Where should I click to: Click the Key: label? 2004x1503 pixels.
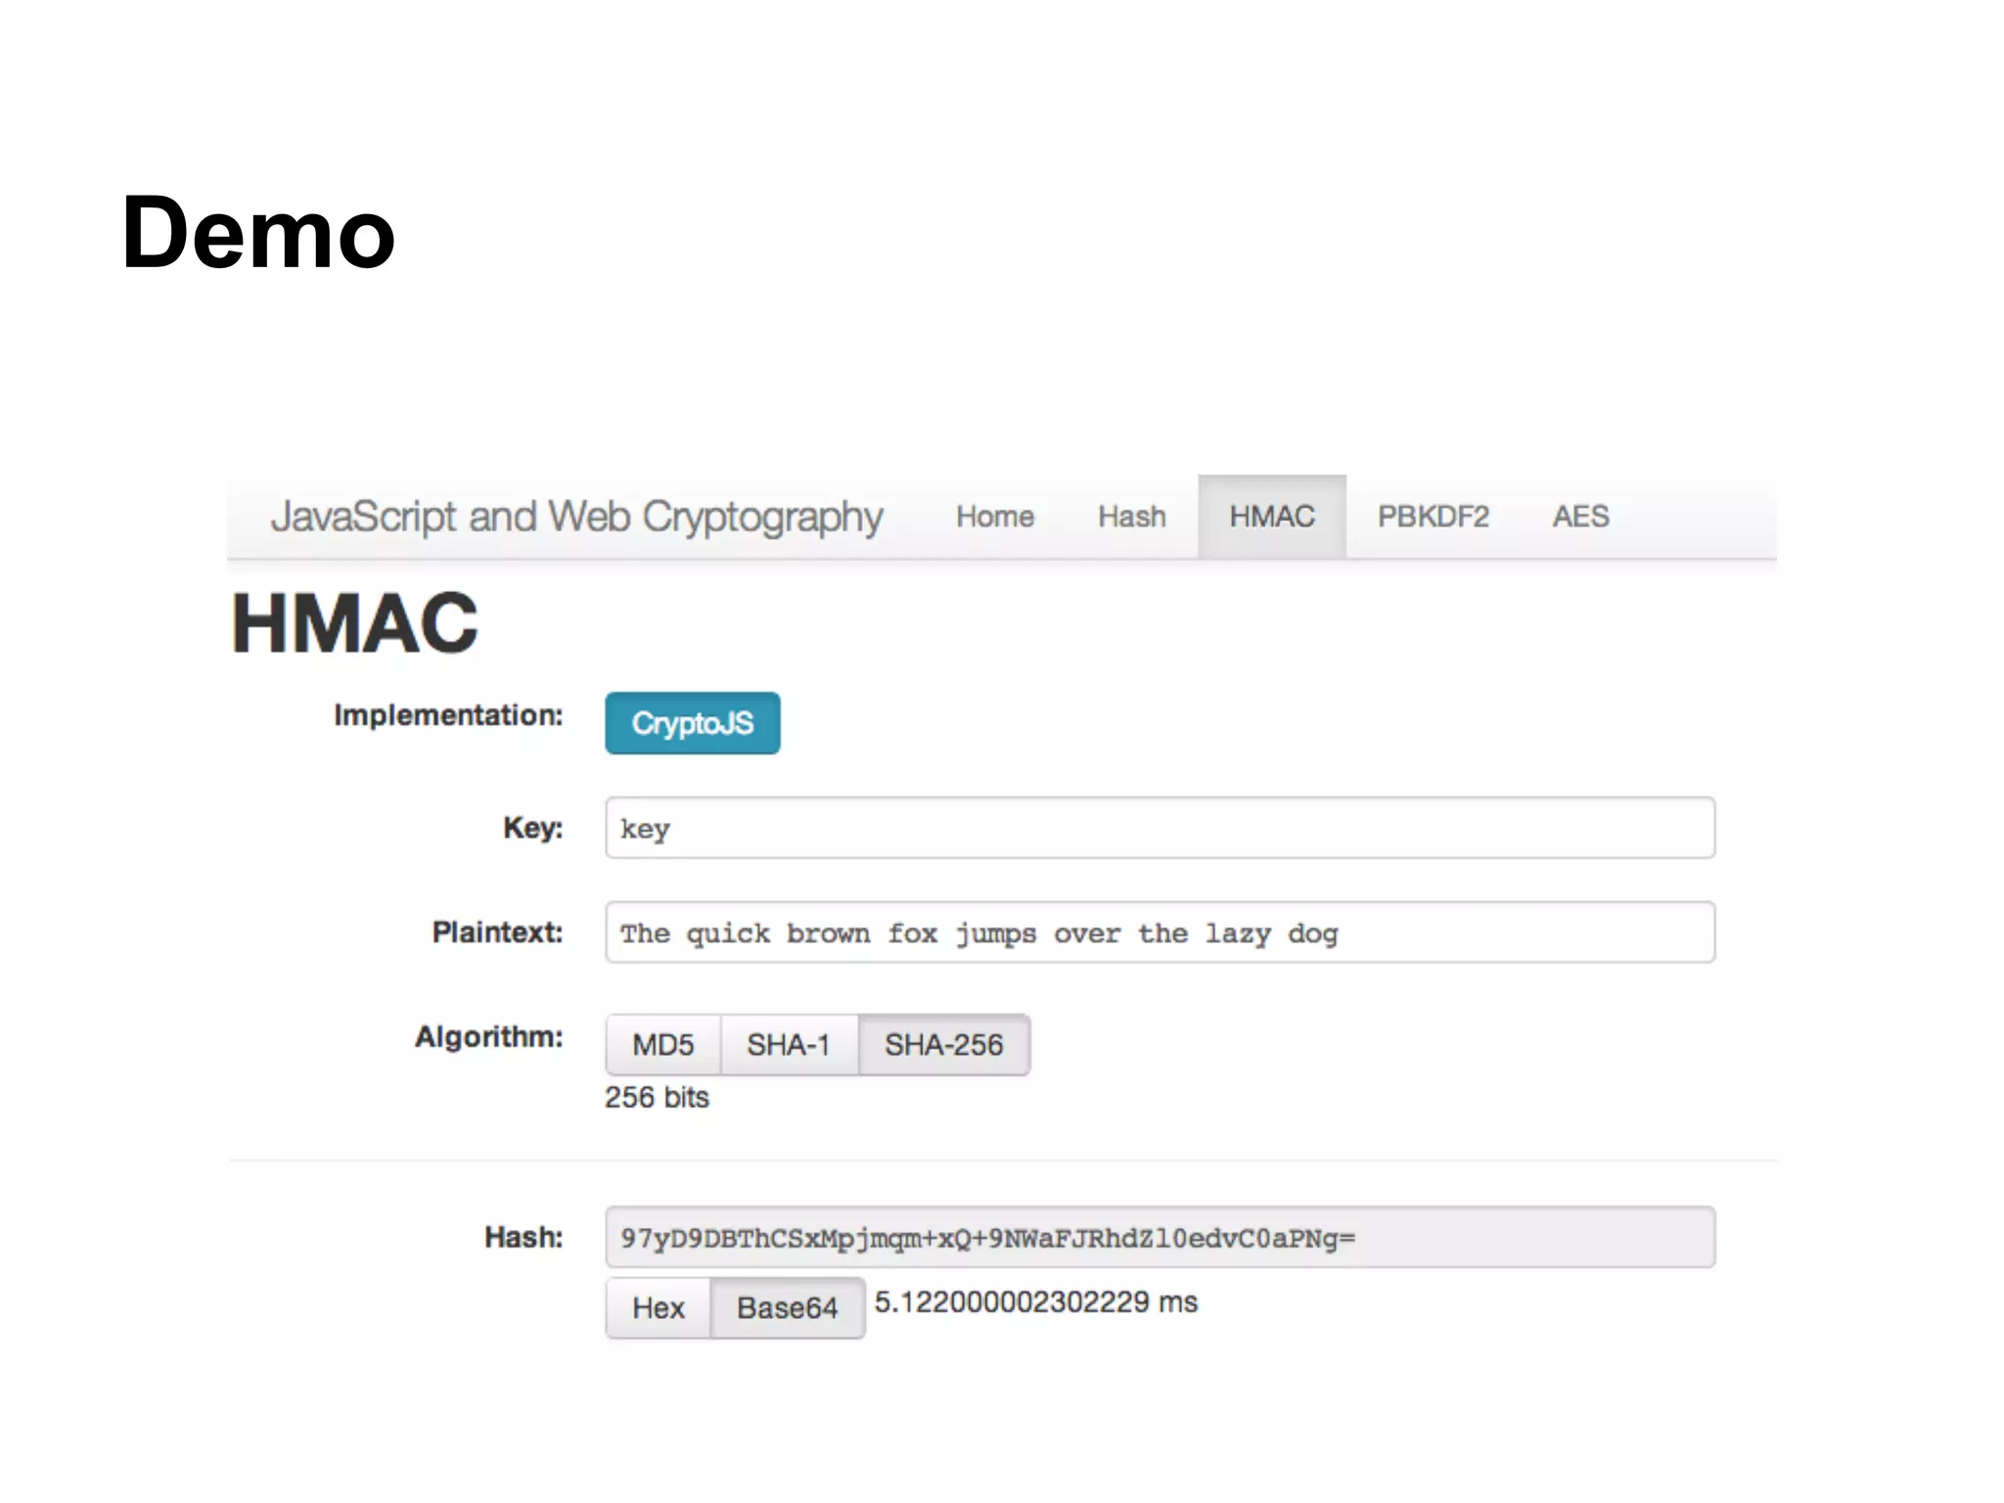[x=533, y=828]
